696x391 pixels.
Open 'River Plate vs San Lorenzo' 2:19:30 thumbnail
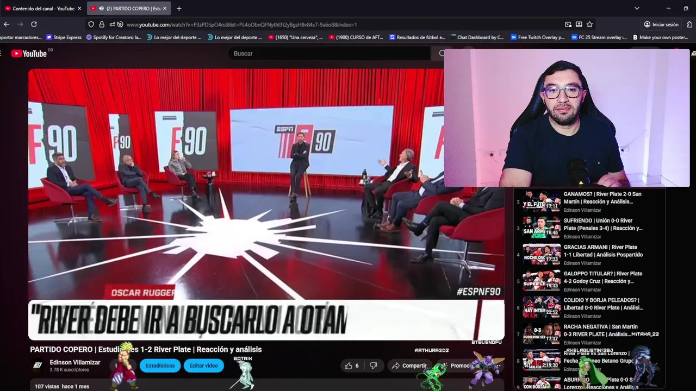pos(542,360)
